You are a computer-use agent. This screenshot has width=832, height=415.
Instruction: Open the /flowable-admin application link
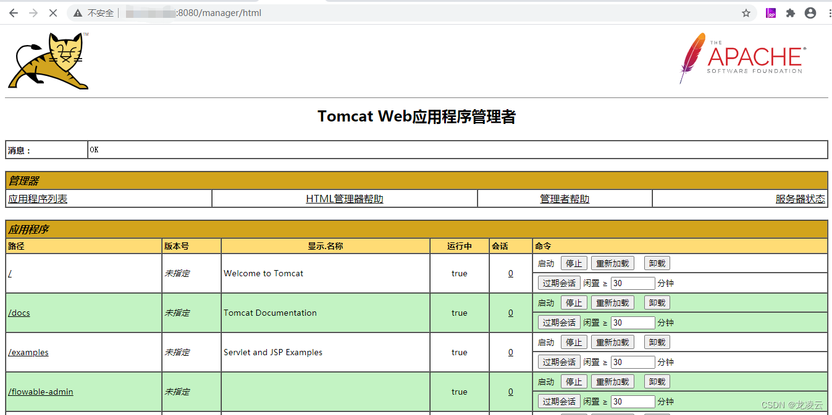pyautogui.click(x=41, y=392)
